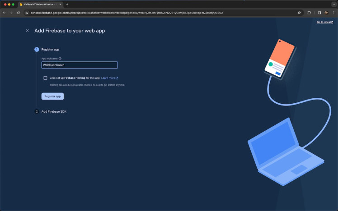Close the CellularIoTNetworkCreator tab
The image size is (338, 211).
[x=60, y=5]
